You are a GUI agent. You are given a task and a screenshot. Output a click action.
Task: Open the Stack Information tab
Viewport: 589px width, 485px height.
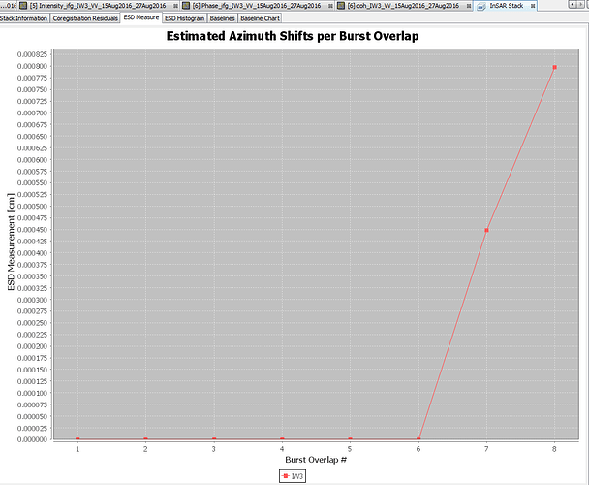(24, 18)
